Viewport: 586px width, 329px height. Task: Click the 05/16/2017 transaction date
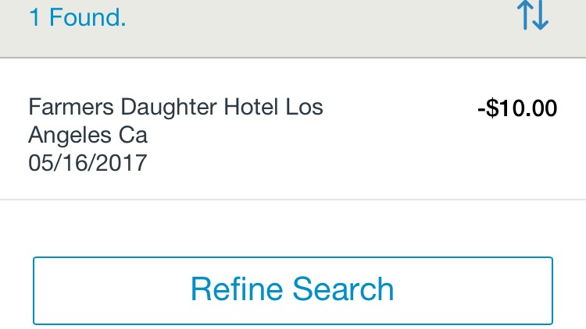[88, 163]
